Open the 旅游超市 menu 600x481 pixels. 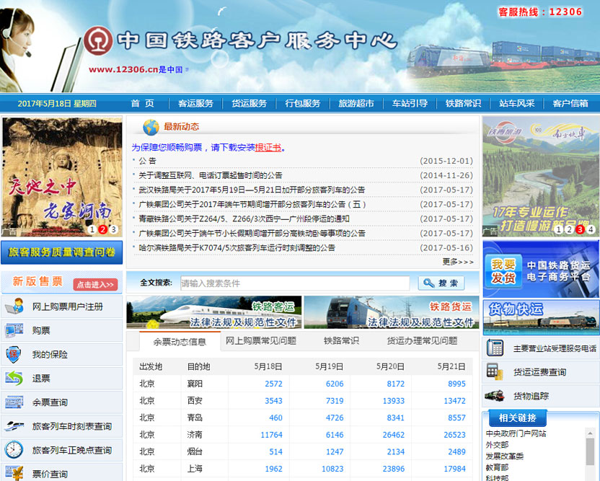(x=356, y=103)
